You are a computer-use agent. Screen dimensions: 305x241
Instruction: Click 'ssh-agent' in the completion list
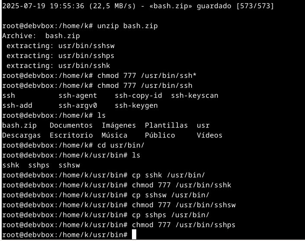[78, 96]
